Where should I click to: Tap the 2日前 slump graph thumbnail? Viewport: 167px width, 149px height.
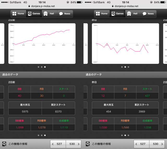point(42,43)
